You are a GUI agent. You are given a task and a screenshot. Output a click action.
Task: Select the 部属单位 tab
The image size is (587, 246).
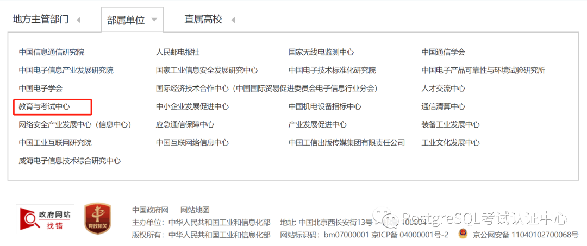click(x=126, y=20)
